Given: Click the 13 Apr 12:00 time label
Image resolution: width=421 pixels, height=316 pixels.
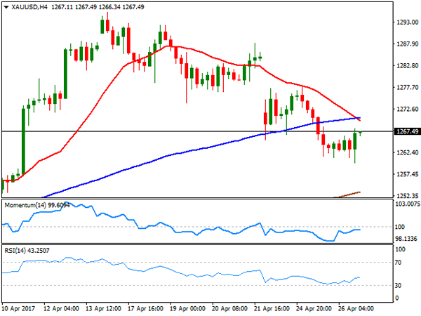Looking at the screenshot, I should pos(103,308).
